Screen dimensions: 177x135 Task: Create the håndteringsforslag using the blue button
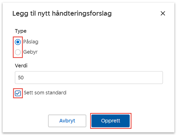coord(111,121)
